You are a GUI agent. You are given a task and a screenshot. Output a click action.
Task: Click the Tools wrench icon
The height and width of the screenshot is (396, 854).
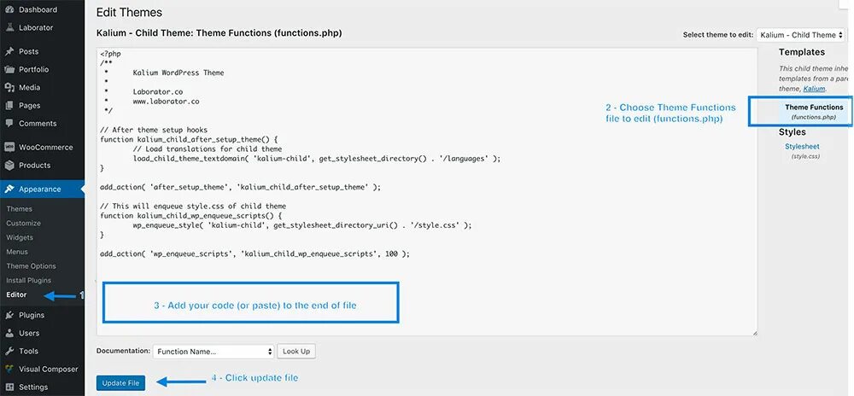[x=9, y=352]
